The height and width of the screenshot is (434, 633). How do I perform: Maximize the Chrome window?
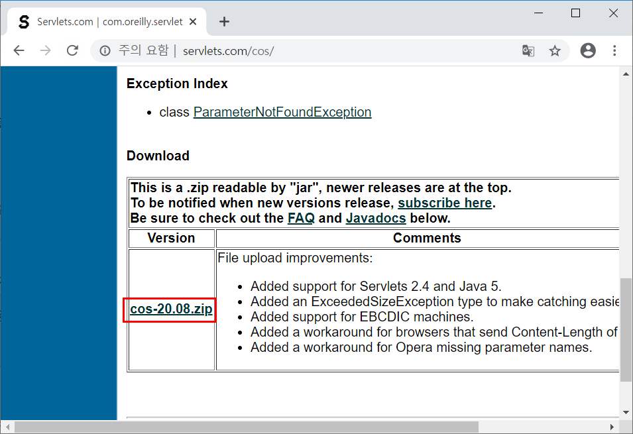tap(576, 13)
